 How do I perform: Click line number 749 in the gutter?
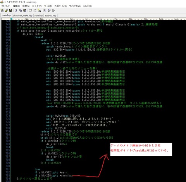click(8, 37)
